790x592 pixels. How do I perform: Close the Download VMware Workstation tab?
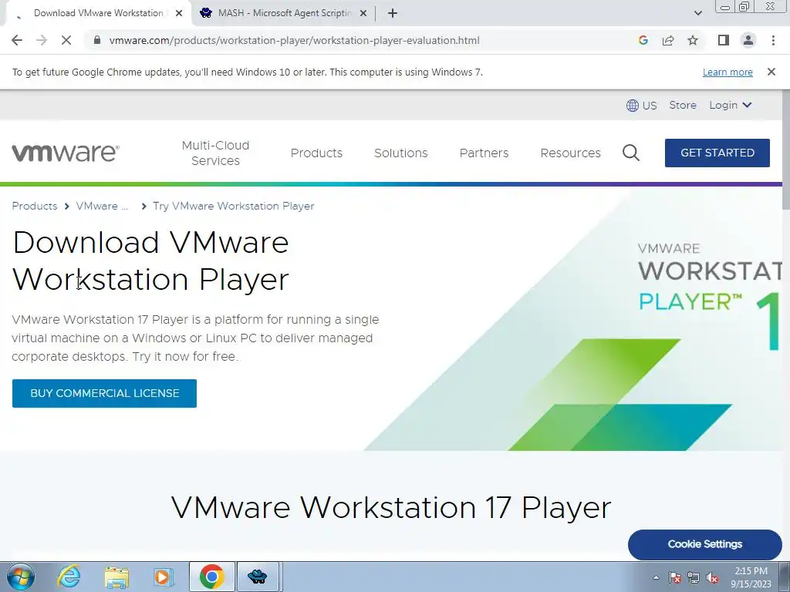coord(179,13)
